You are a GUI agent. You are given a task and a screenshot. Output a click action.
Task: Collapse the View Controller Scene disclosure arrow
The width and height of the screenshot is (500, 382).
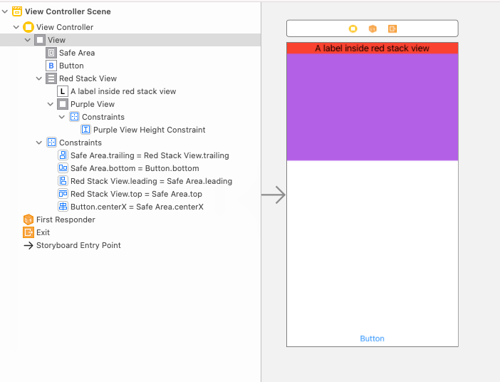pyautogui.click(x=5, y=11)
